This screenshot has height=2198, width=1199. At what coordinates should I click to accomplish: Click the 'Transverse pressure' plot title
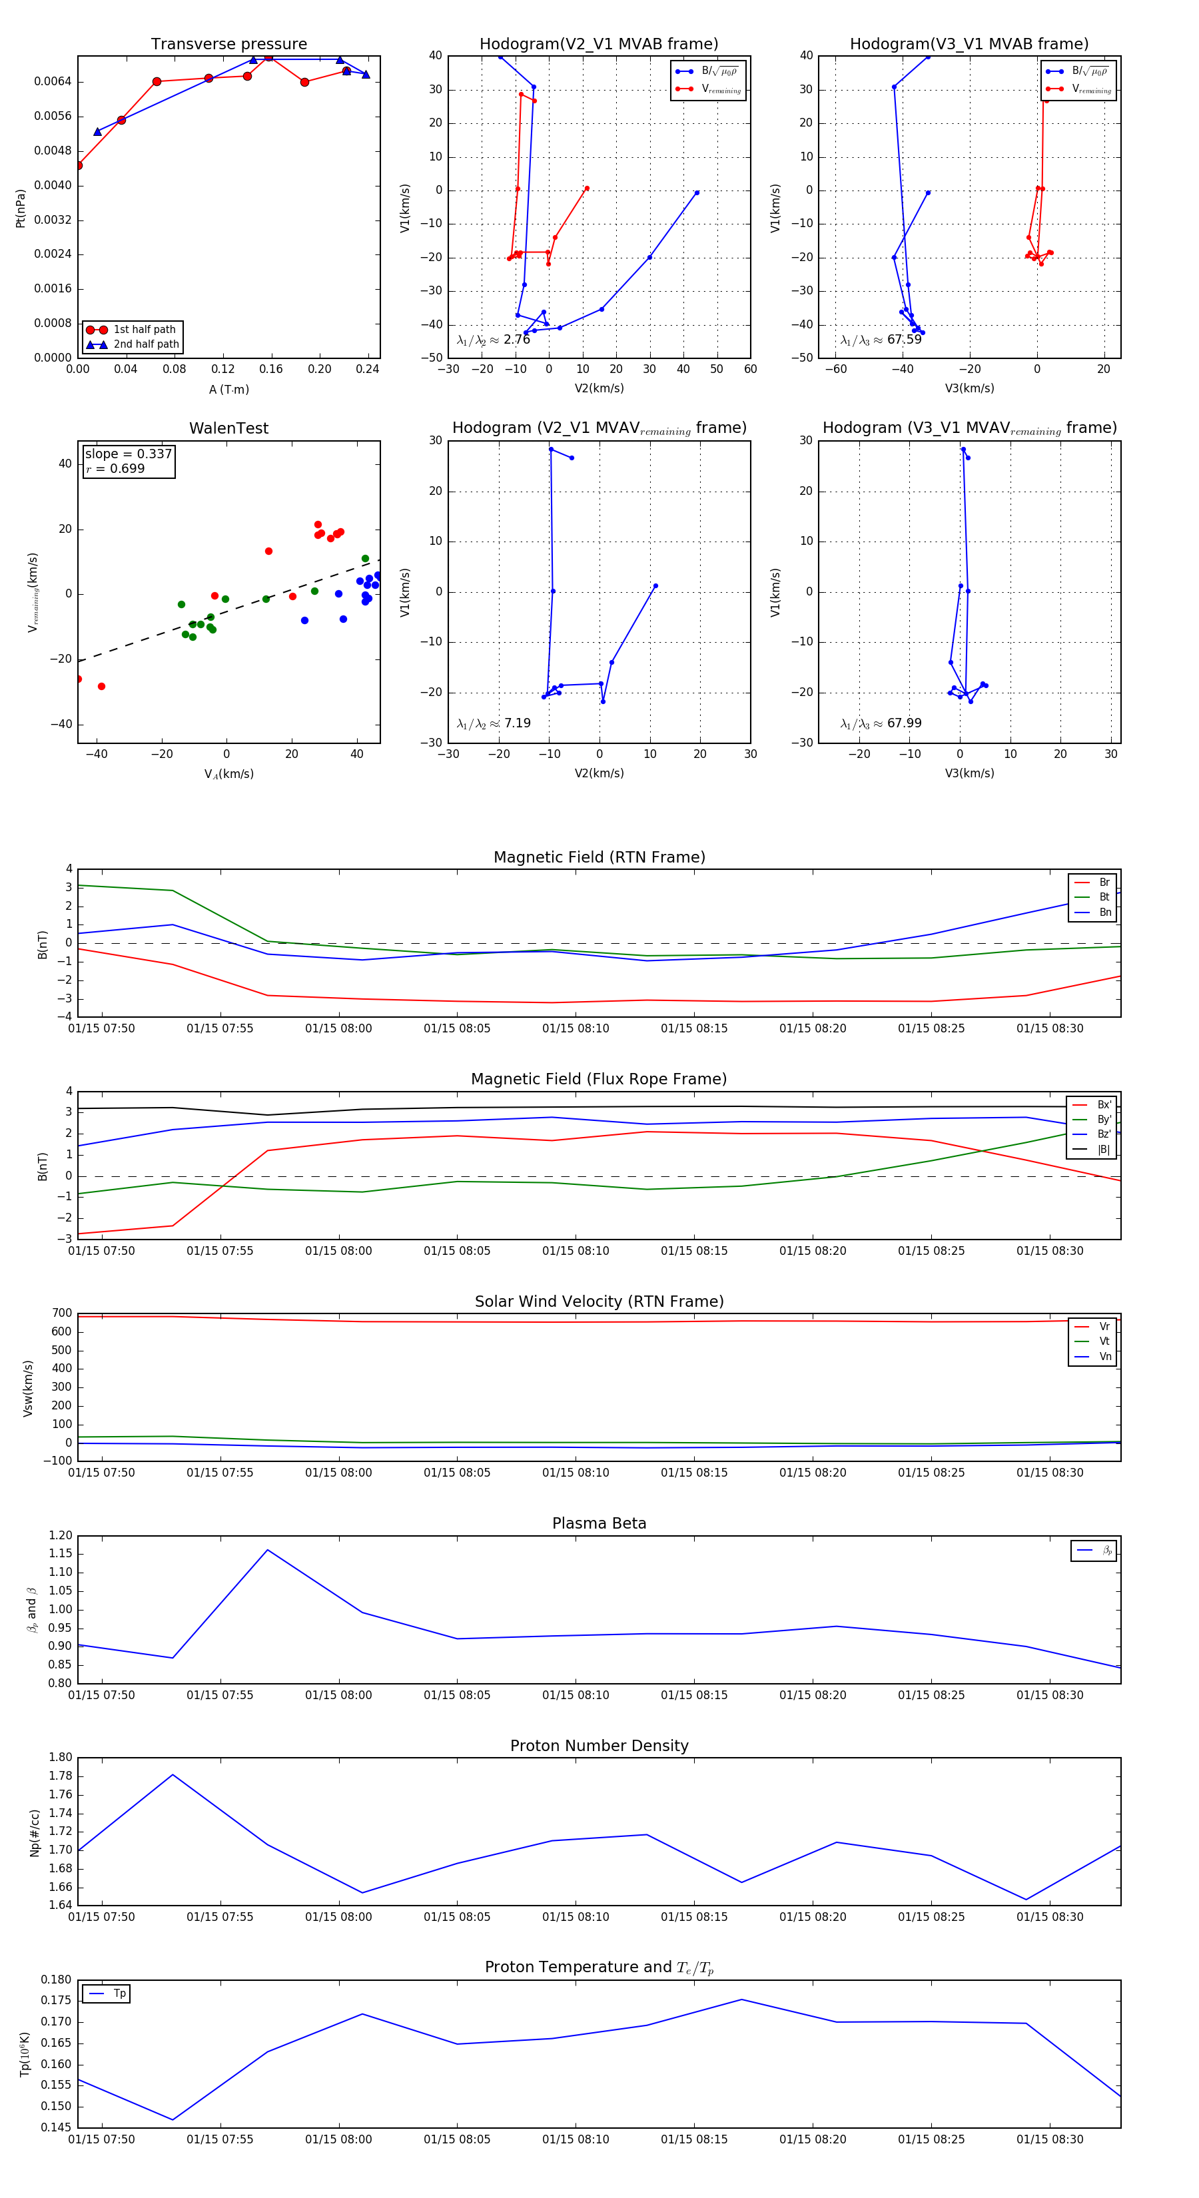(x=228, y=45)
